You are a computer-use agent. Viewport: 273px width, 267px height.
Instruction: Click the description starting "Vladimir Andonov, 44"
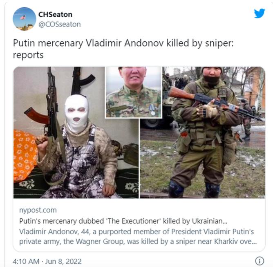pyautogui.click(x=138, y=236)
